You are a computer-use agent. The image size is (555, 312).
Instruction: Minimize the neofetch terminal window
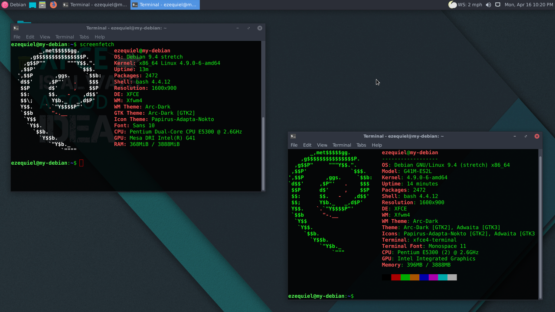[x=515, y=136]
